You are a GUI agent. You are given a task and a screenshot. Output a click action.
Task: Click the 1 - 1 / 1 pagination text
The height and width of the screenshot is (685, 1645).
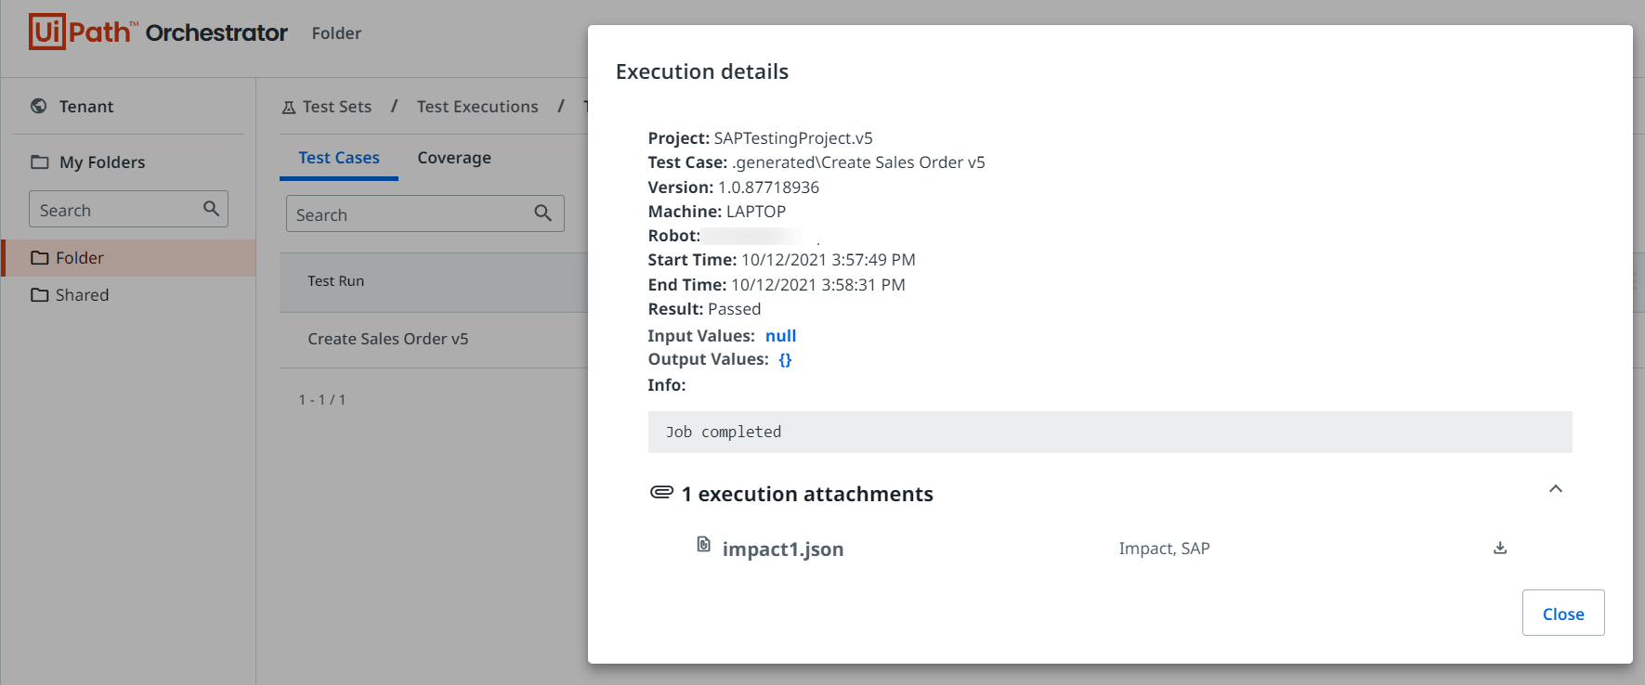(x=322, y=400)
